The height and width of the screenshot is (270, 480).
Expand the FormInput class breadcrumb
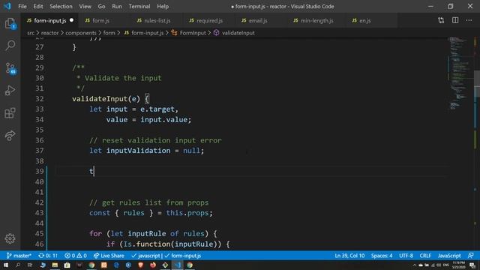[188, 33]
